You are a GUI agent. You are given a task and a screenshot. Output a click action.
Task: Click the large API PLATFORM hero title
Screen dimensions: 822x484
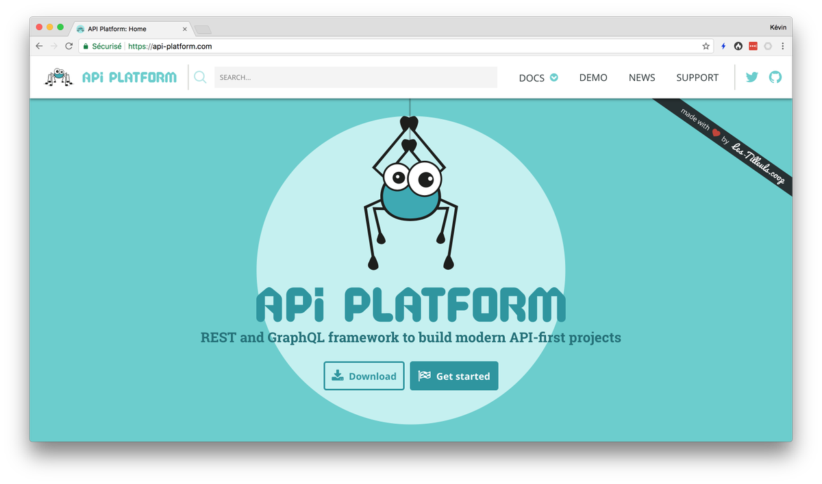pos(411,305)
